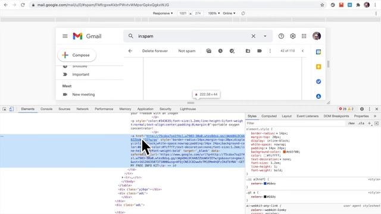Click New meeting in Meet section
Image resolution: width=381 pixels, height=214 pixels.
(x=83, y=95)
